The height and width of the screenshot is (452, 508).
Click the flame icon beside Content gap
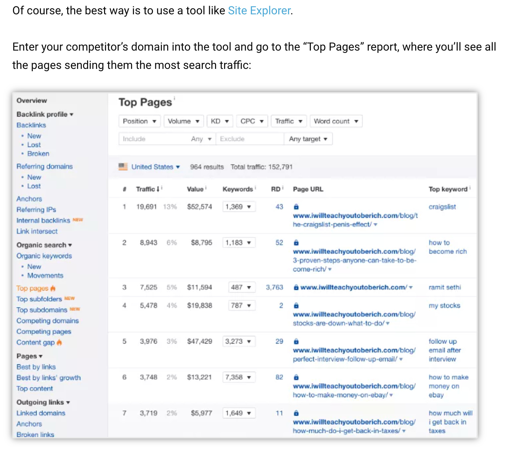pyautogui.click(x=59, y=342)
